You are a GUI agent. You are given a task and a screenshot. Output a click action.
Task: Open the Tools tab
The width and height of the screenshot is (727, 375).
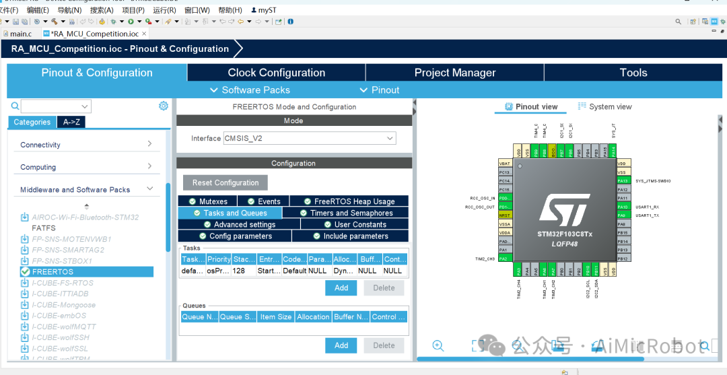tap(633, 73)
